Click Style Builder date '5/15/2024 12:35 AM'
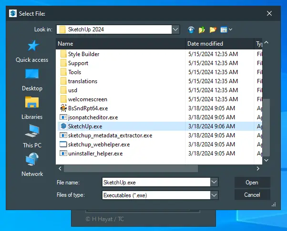Image resolution: width=287 pixels, height=231 pixels. click(213, 54)
